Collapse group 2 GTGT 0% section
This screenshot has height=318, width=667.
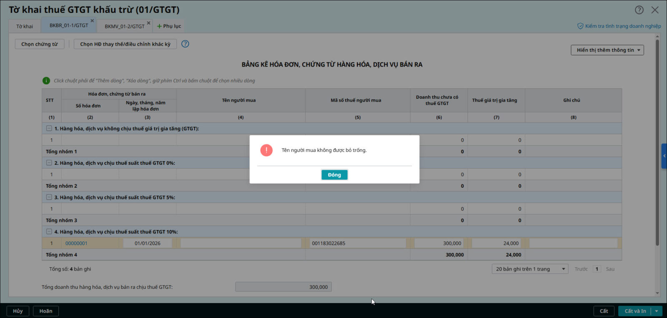click(x=49, y=163)
